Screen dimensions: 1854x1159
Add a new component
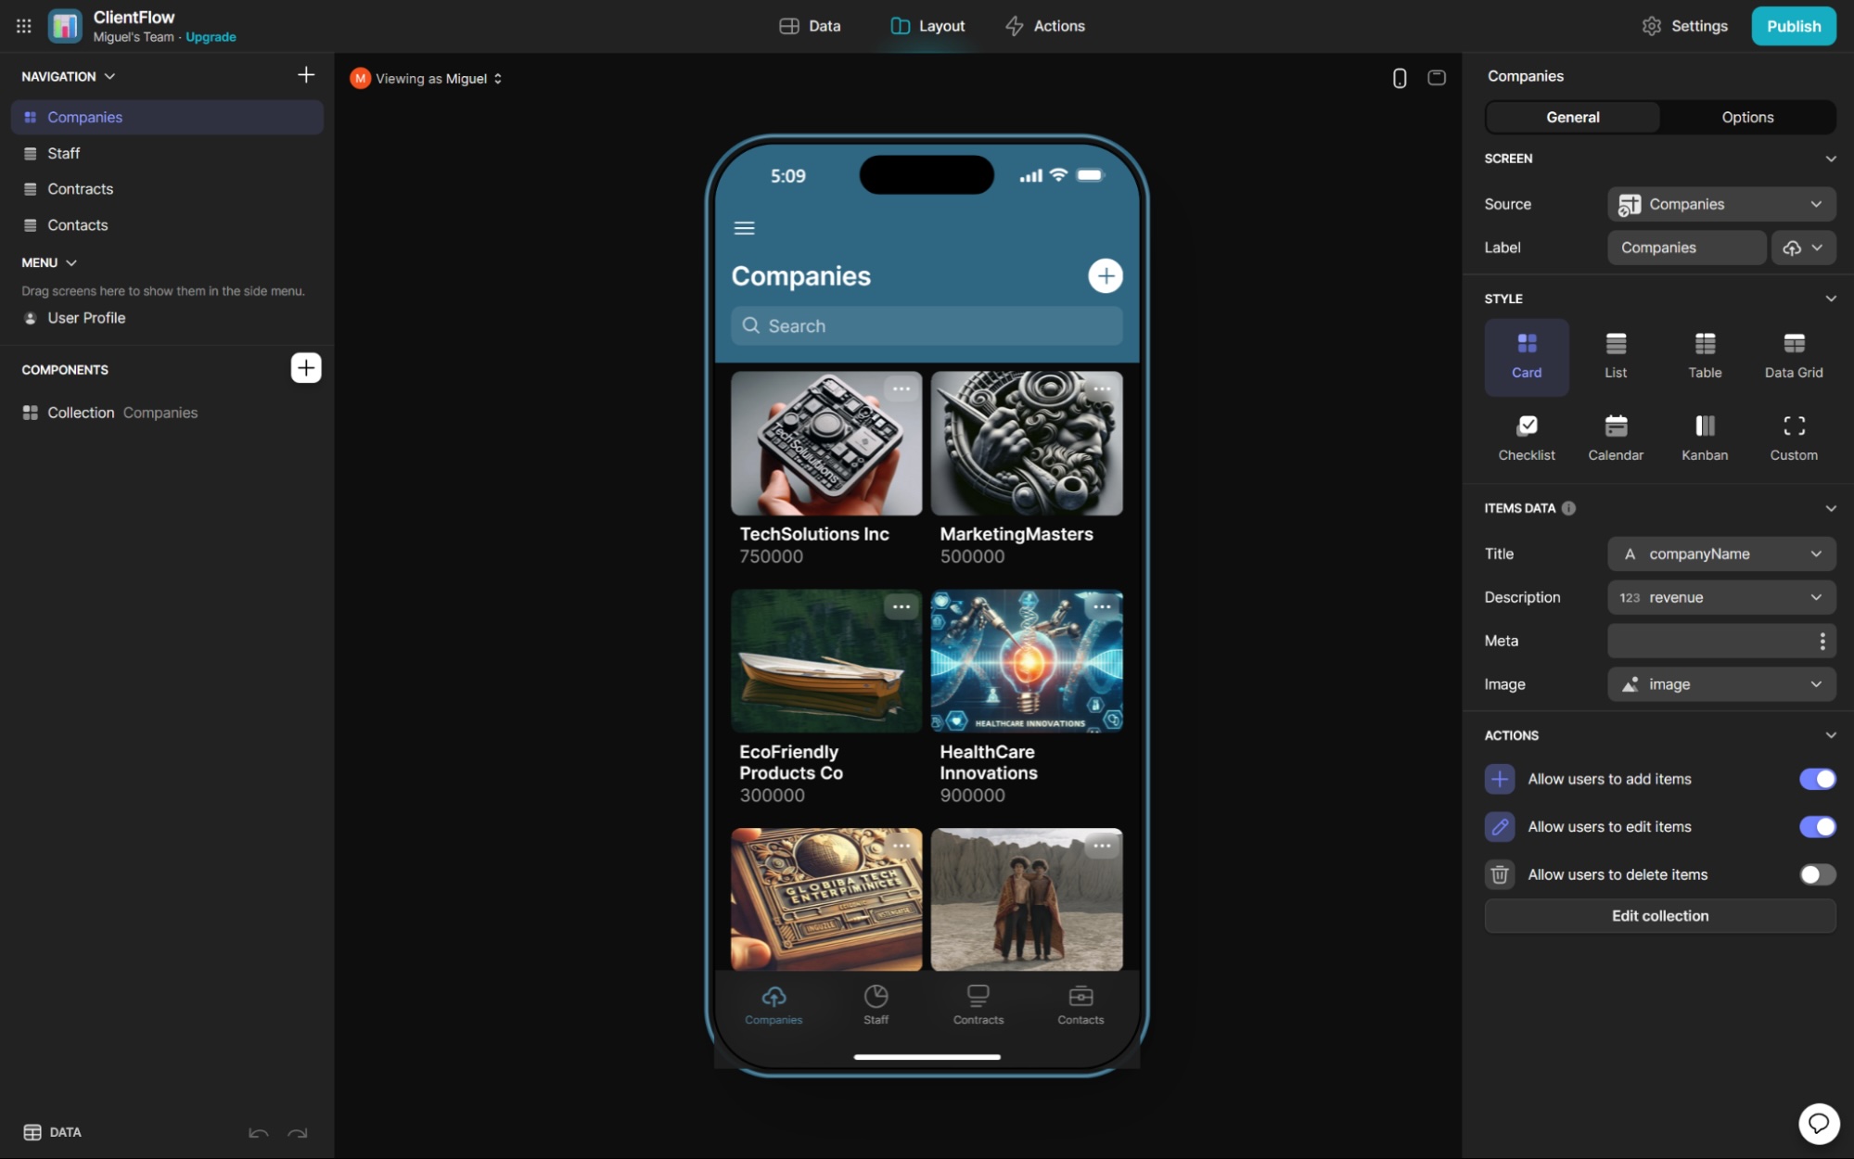click(306, 367)
